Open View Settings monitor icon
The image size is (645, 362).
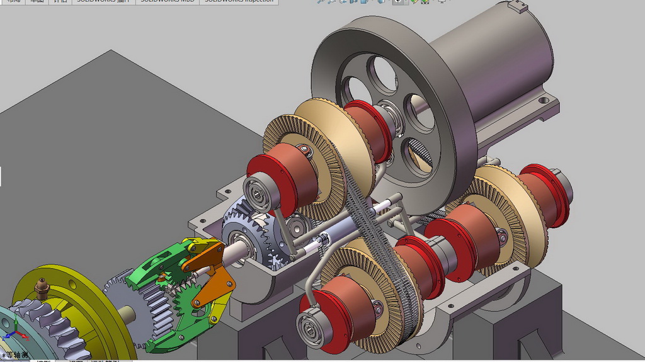[442, 1]
